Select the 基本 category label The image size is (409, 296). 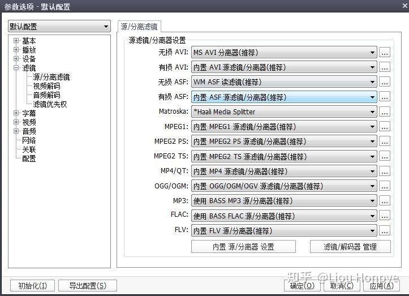[x=29, y=41]
